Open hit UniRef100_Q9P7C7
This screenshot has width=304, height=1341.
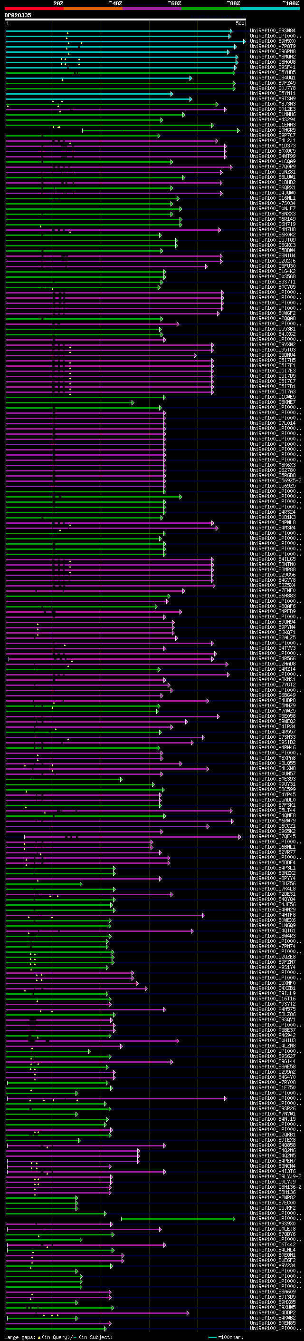pyautogui.click(x=273, y=136)
